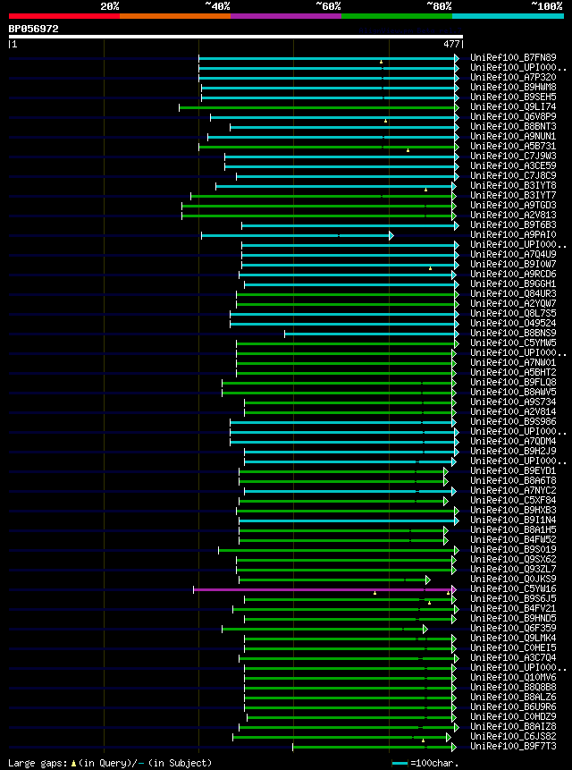Viewport: 572px width, 770px height.
Task: Select the UniRef100_A3CE59 label
Action: [x=513, y=165]
